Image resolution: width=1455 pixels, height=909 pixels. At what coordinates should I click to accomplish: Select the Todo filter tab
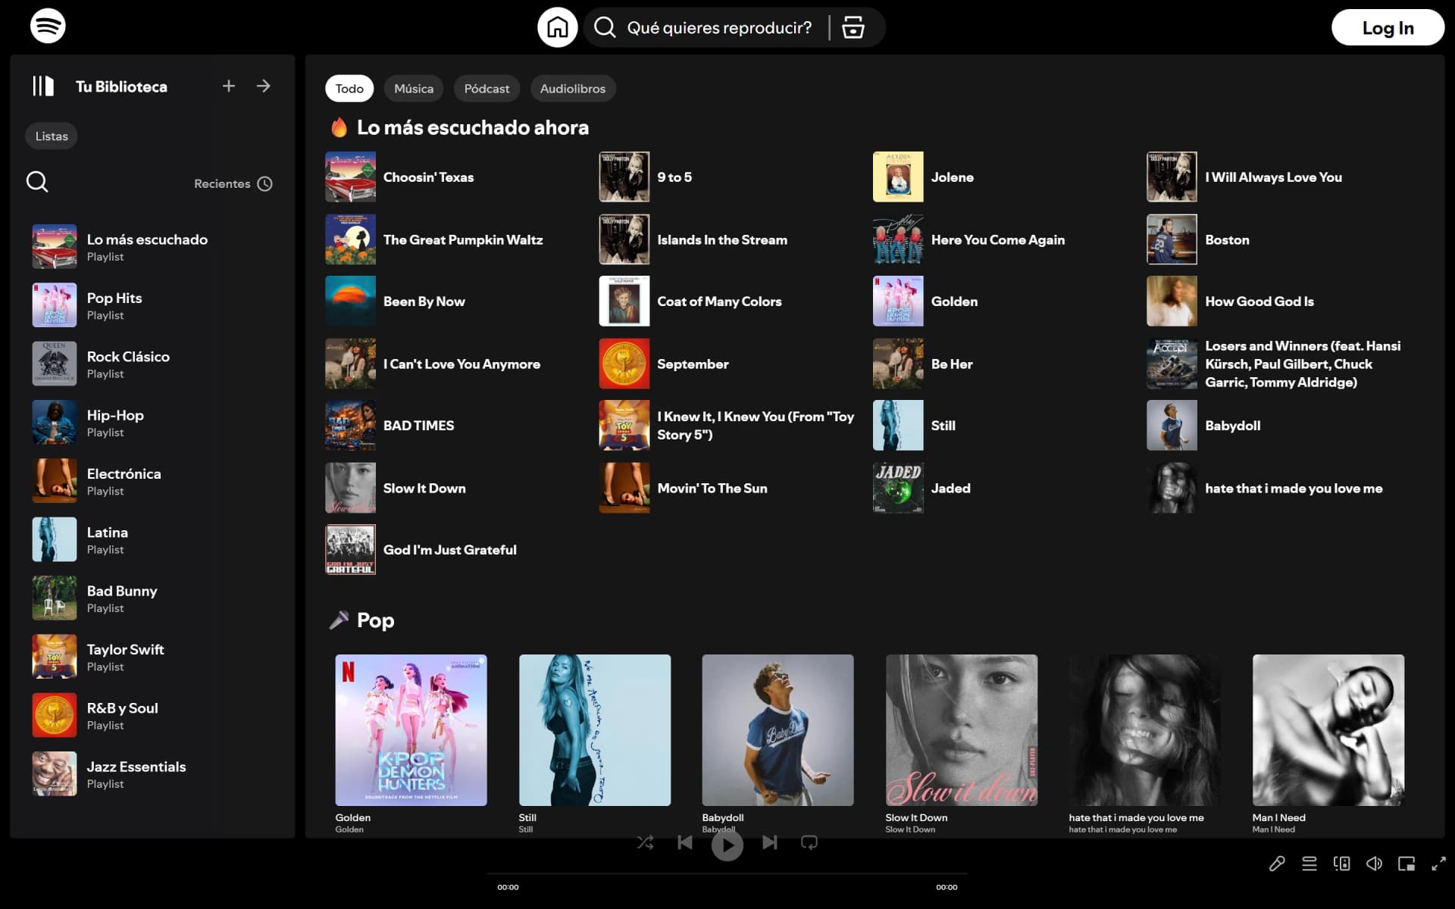349,89
